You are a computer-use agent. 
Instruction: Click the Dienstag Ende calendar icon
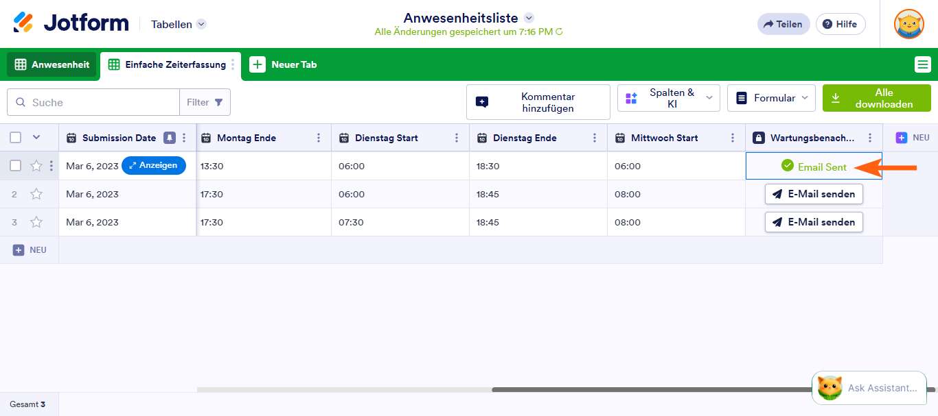tap(482, 138)
